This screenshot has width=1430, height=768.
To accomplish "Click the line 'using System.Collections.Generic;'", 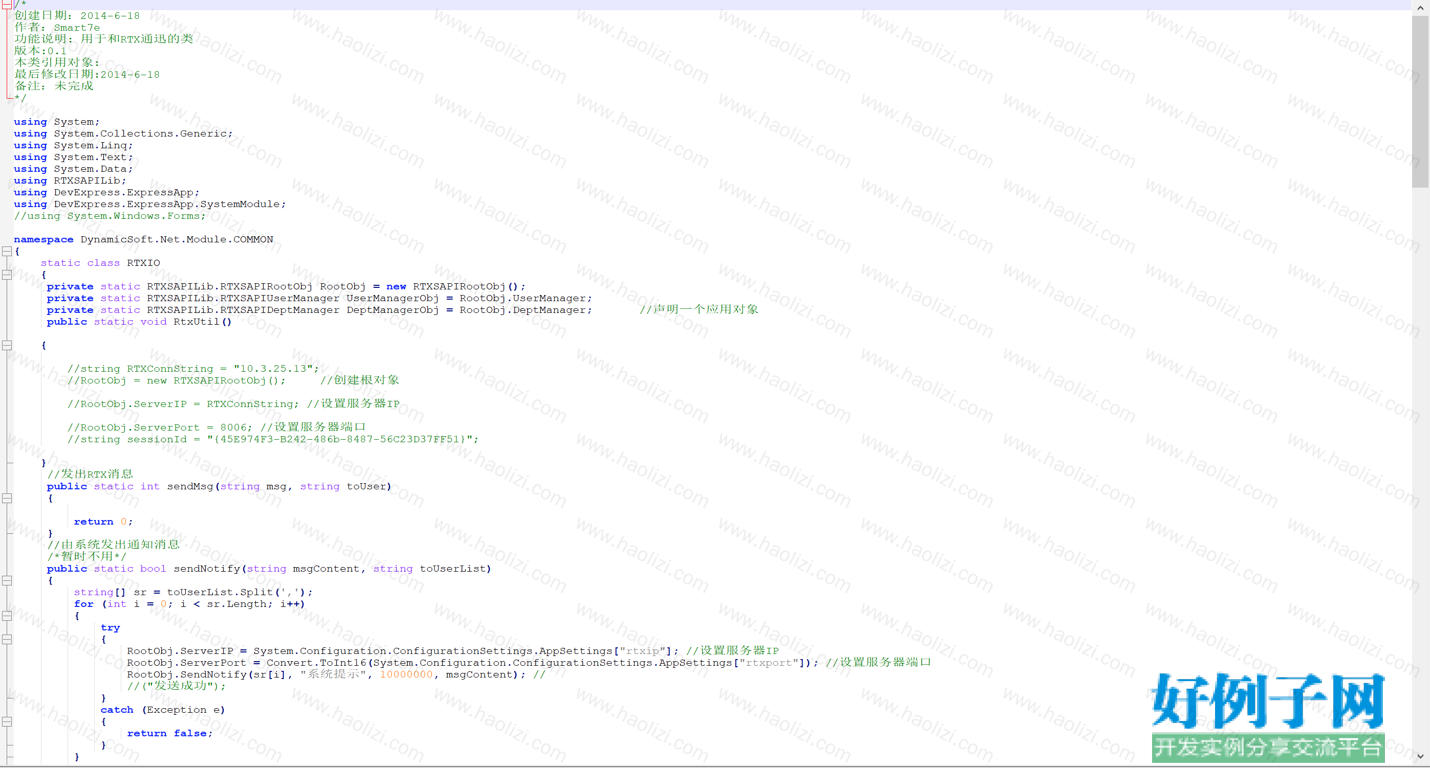I will tap(123, 133).
